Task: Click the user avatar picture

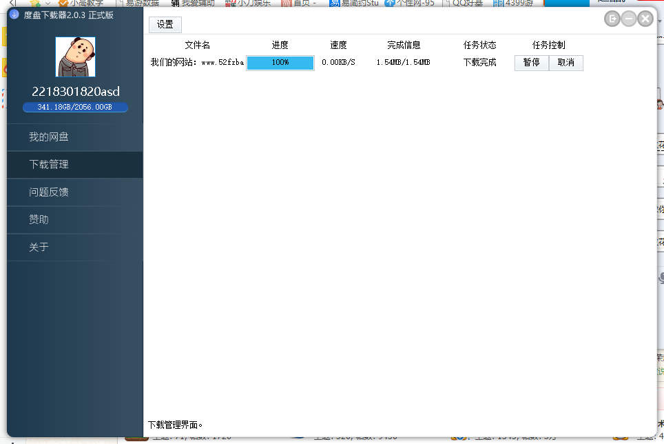Action: [x=75, y=57]
